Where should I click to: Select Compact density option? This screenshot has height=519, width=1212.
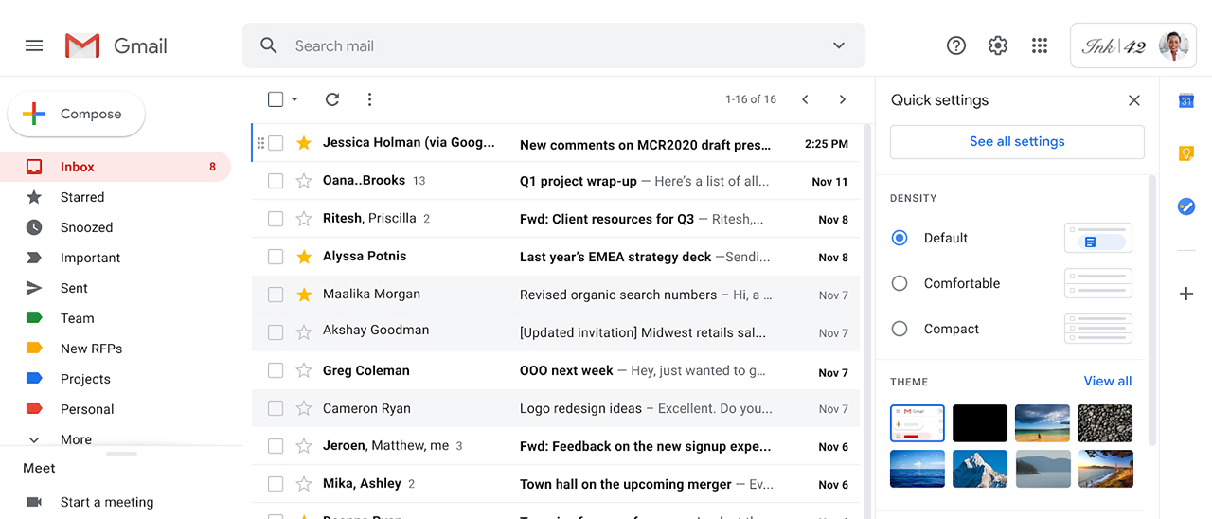pyautogui.click(x=900, y=329)
